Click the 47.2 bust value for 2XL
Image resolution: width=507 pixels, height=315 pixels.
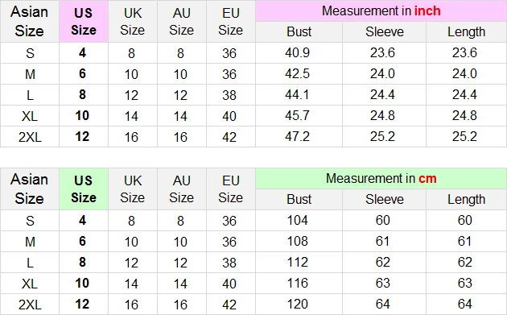[297, 136]
